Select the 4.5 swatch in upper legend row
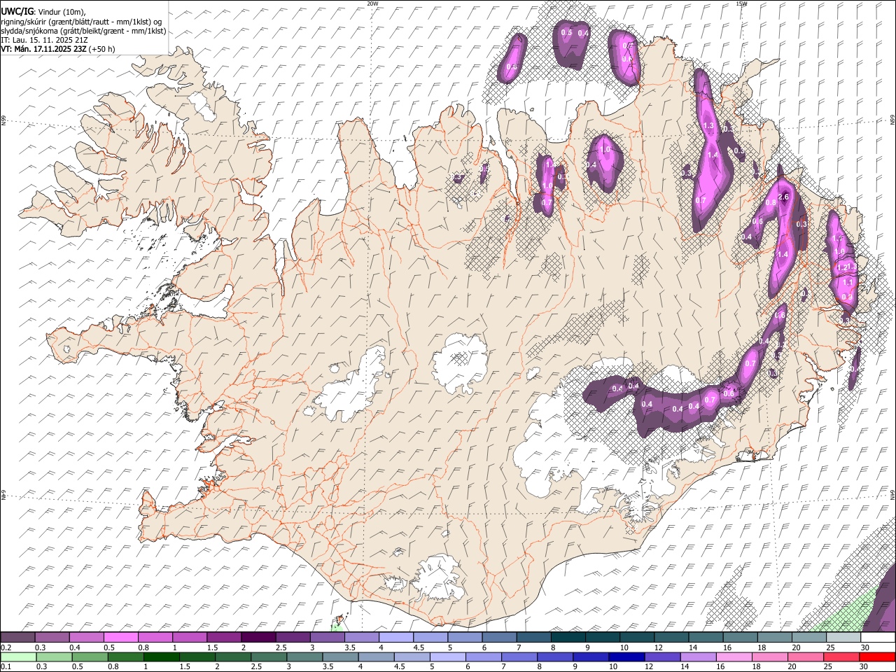The image size is (896, 672). (430, 637)
